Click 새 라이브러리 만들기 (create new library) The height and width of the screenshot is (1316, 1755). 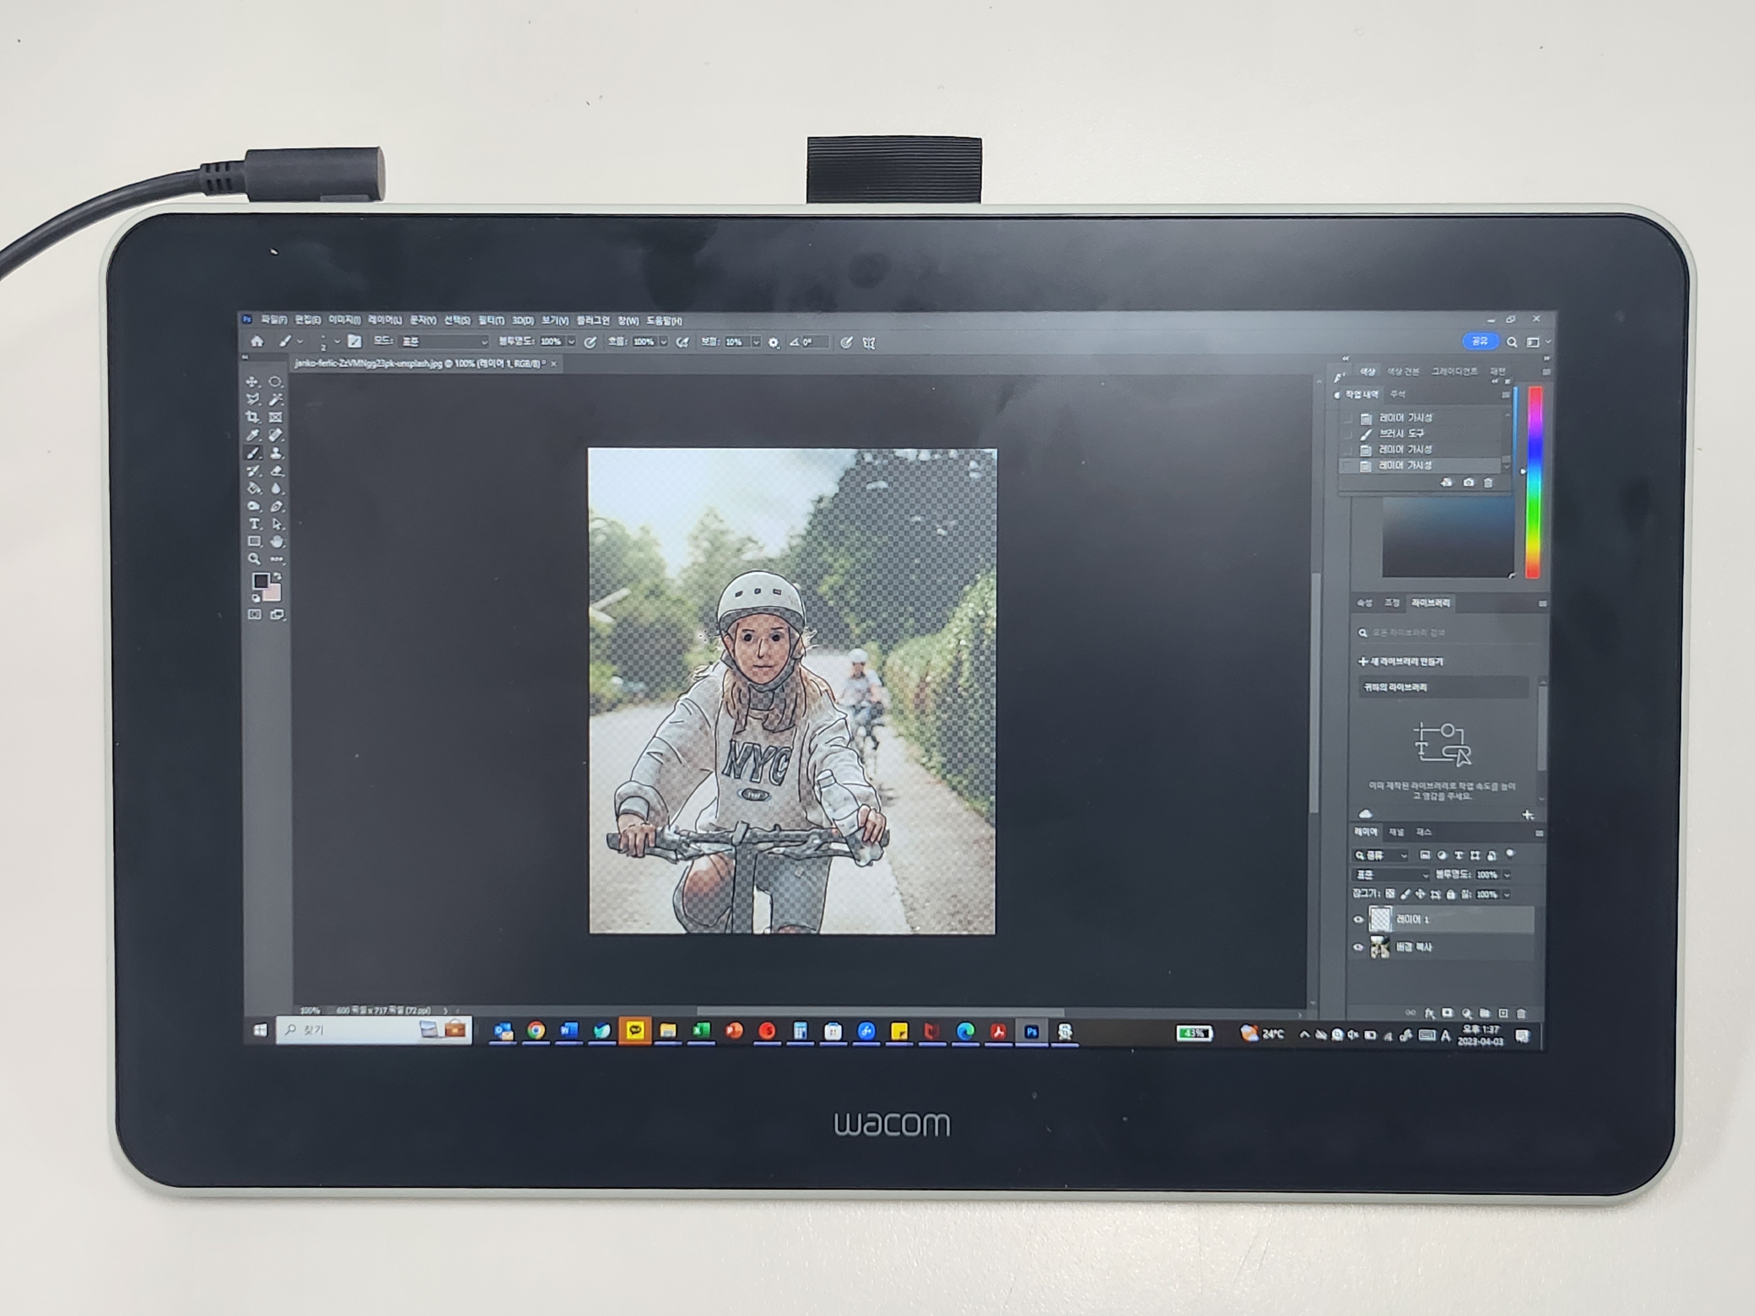(x=1400, y=662)
